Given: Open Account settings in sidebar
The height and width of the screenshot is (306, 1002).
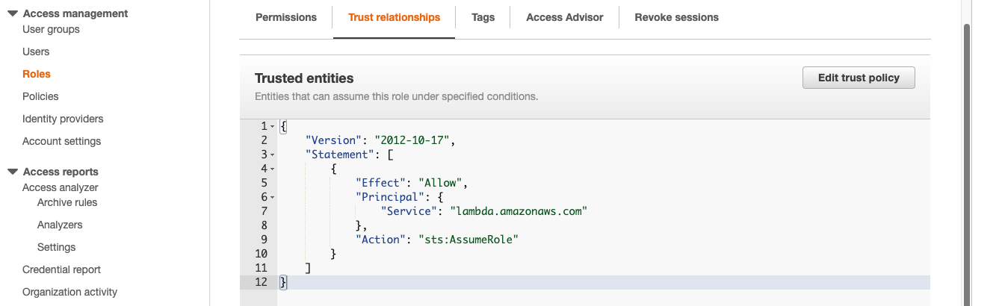Looking at the screenshot, I should [61, 141].
